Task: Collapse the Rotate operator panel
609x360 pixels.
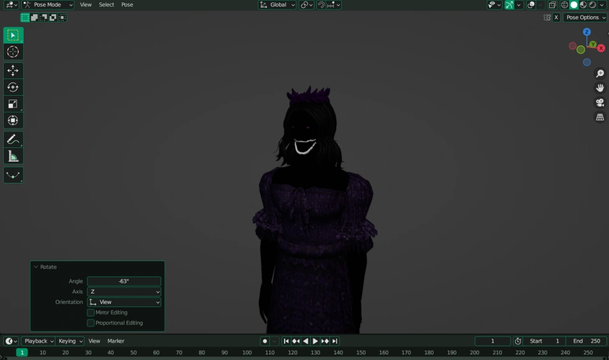Action: click(x=35, y=267)
